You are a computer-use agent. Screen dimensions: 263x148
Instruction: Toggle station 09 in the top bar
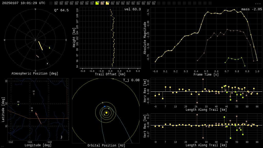click(97, 3)
